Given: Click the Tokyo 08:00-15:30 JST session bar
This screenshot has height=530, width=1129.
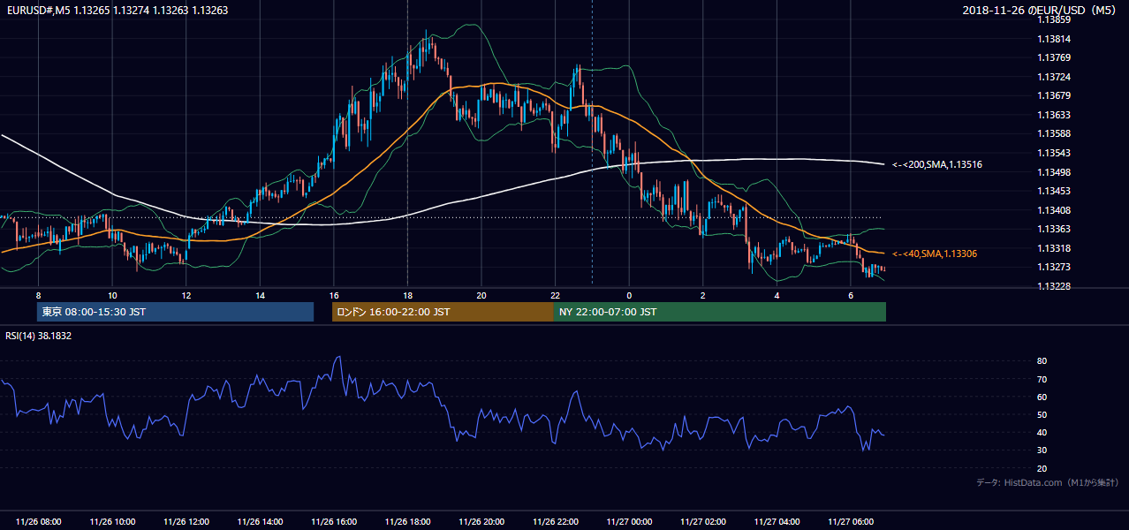Looking at the screenshot, I should click(x=175, y=312).
